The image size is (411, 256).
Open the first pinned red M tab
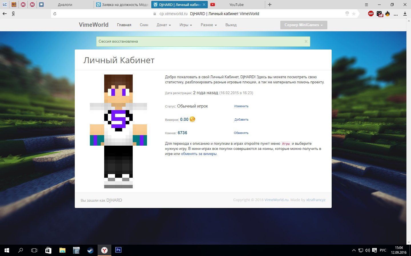pyautogui.click(x=23, y=5)
